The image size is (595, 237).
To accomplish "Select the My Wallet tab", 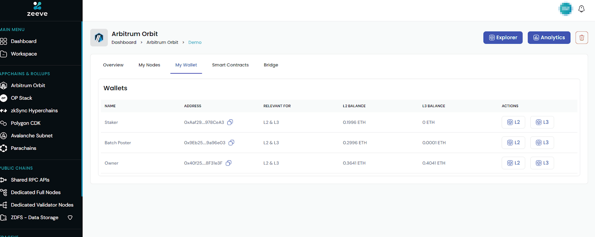I will 186,65.
